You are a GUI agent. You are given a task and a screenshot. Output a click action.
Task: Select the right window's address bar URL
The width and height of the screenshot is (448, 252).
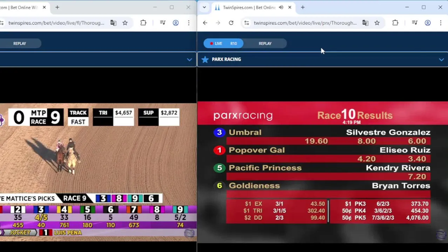(x=305, y=23)
